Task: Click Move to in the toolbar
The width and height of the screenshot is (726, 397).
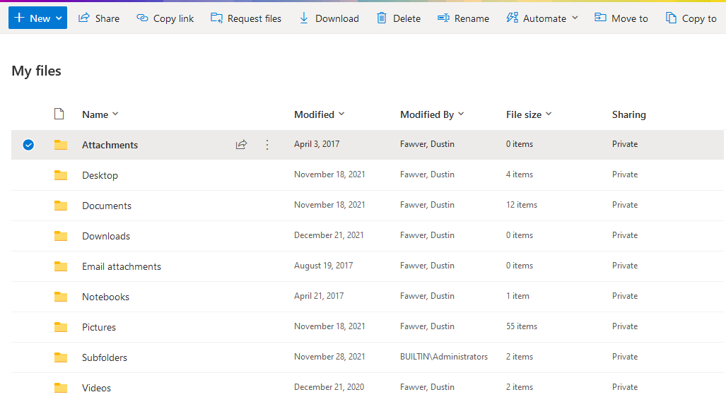Action: 621,18
